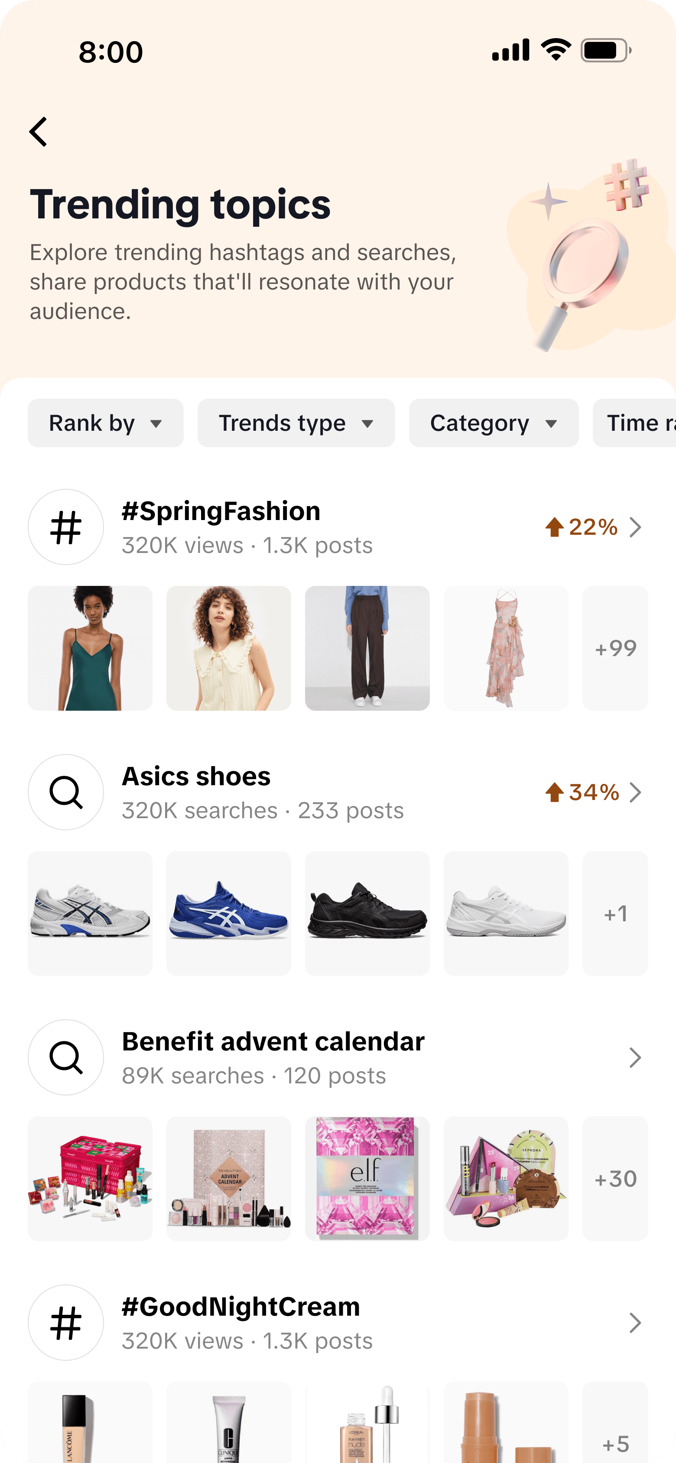Screen dimensions: 676x1463
Task: Open the Rank by dropdown
Action: click(x=106, y=423)
